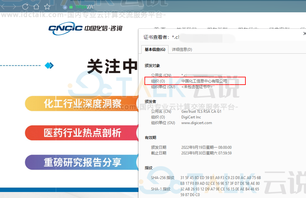
Task: Open the 医药行业热点剖析 banner button
Action: point(82,133)
